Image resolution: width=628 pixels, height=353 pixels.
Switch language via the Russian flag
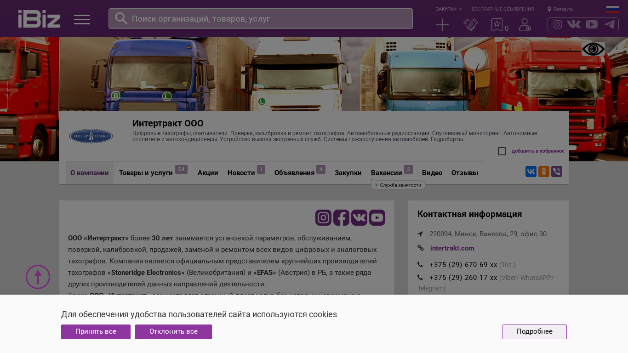click(x=612, y=9)
